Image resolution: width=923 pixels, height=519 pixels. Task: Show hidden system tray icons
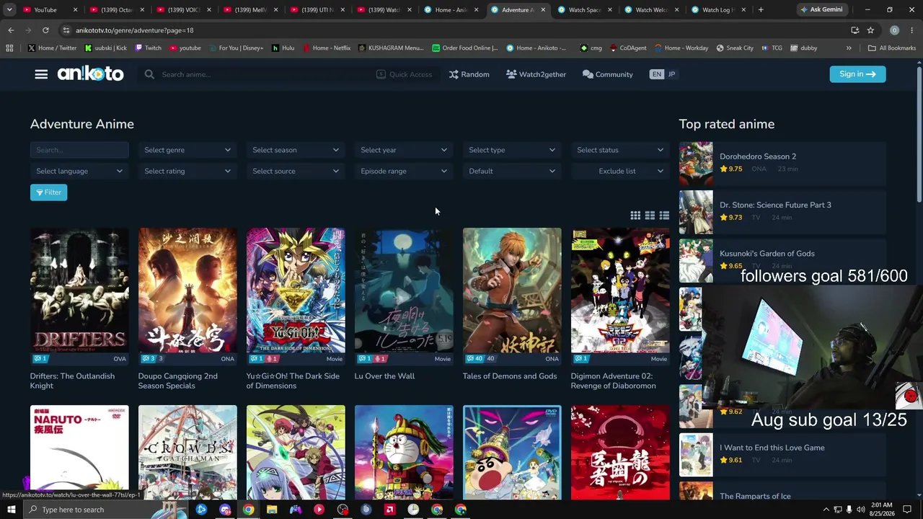[x=826, y=510]
